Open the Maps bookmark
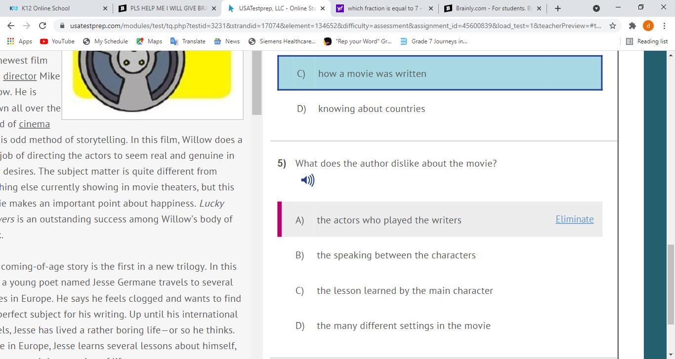Screen dimensions: 675x359 [x=149, y=41]
